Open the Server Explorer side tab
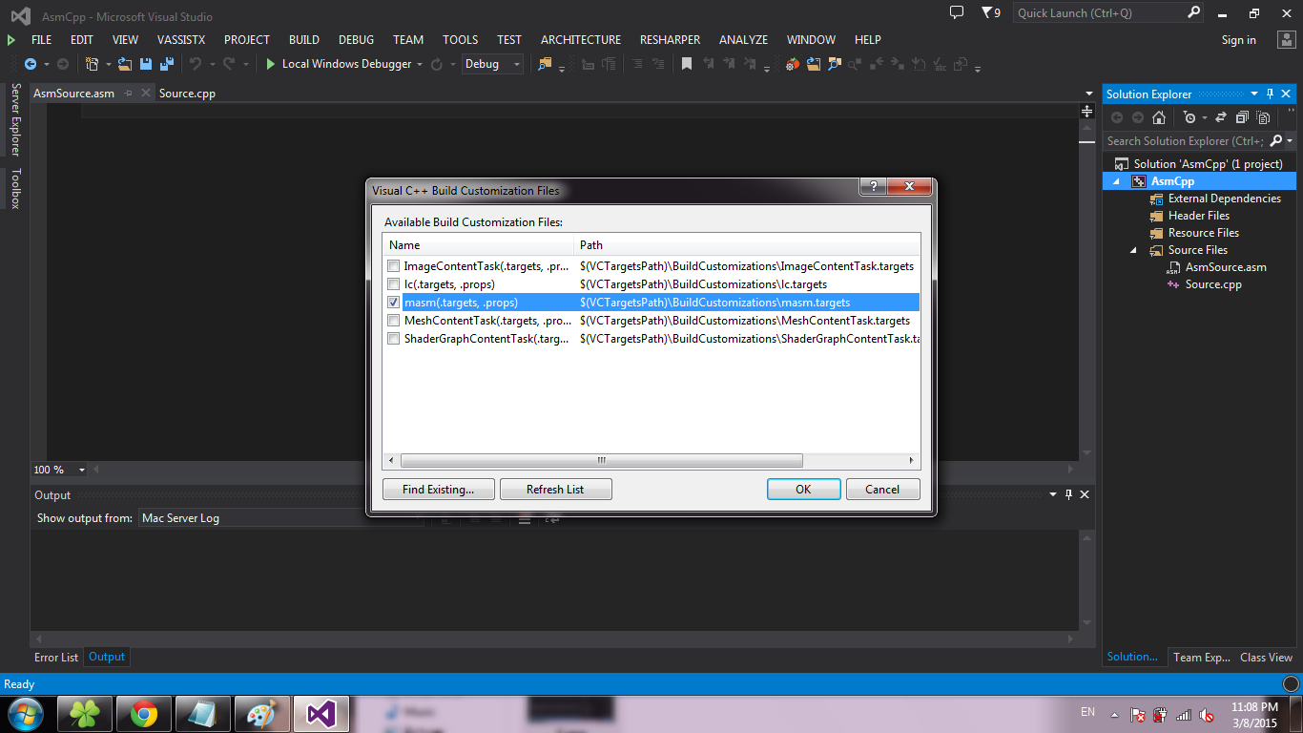 click(x=15, y=120)
